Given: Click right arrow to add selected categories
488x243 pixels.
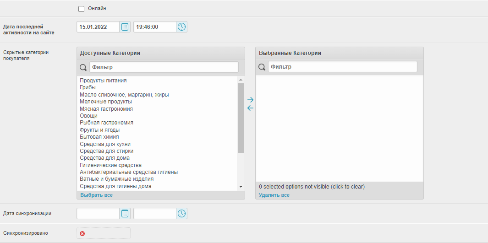Looking at the screenshot, I should click(x=250, y=100).
